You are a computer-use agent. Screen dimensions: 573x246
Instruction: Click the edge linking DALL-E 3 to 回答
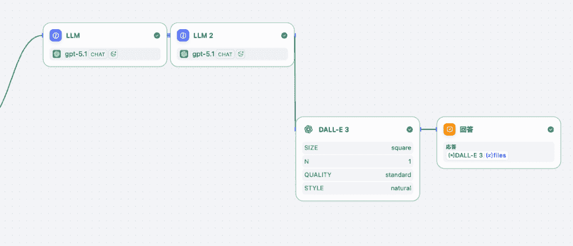click(x=428, y=129)
